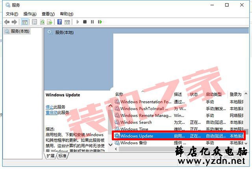Click the description pane scroll-down arrow

110,145
